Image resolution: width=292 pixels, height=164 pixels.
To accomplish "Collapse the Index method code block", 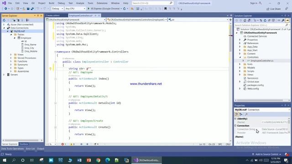I will tap(55, 79).
